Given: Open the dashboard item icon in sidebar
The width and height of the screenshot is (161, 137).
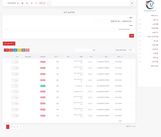Looking at the screenshot, I should point(157,16).
